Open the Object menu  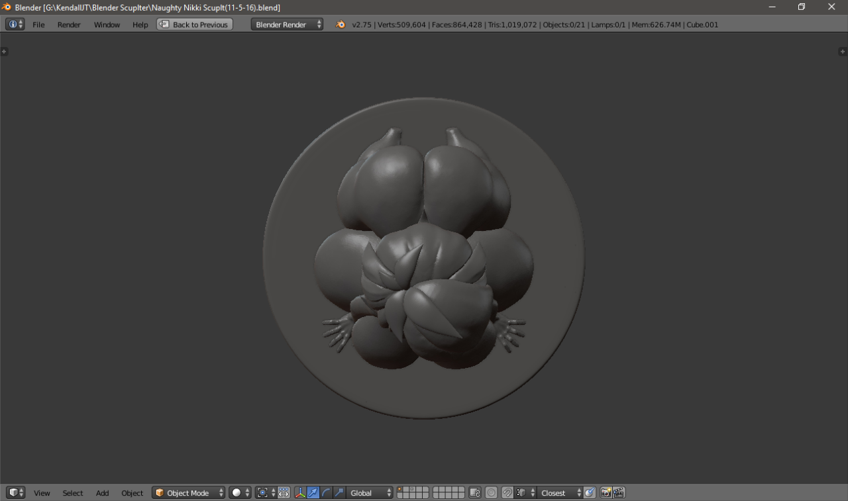[x=132, y=493]
